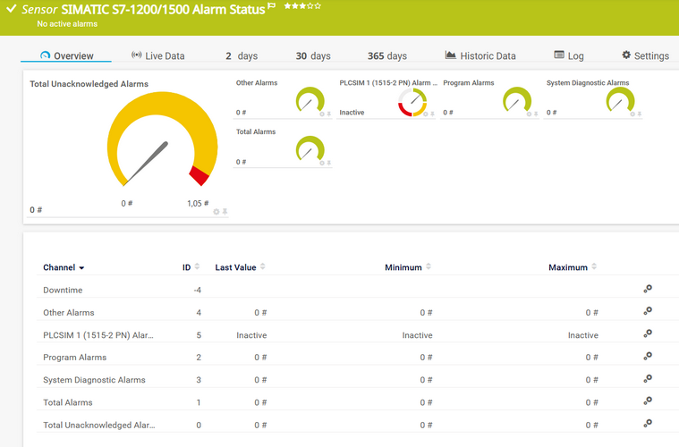Click the 1,05 # gauge limit label
This screenshot has height=447, width=679.
pyautogui.click(x=198, y=203)
